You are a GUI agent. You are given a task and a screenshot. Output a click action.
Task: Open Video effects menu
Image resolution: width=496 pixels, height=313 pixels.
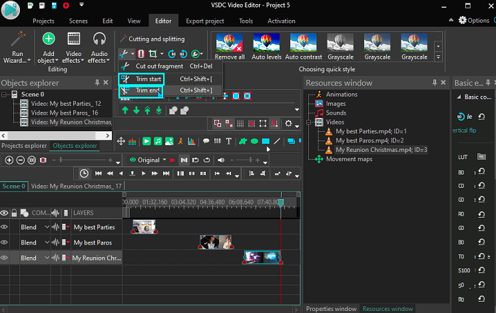click(73, 47)
